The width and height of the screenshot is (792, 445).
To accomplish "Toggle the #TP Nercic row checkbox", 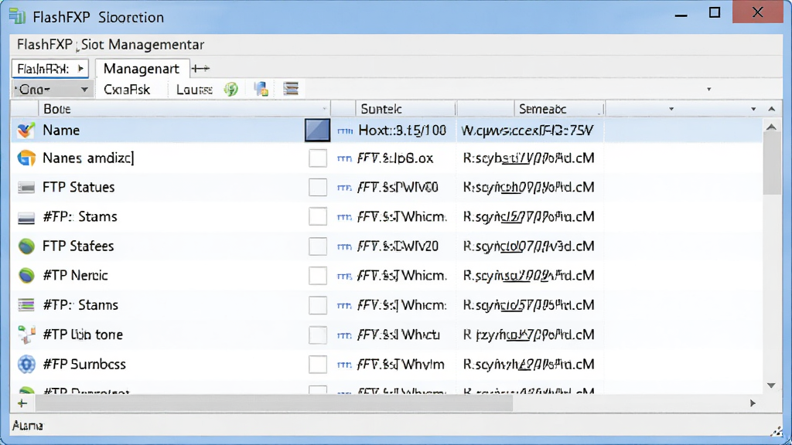I will (x=318, y=276).
